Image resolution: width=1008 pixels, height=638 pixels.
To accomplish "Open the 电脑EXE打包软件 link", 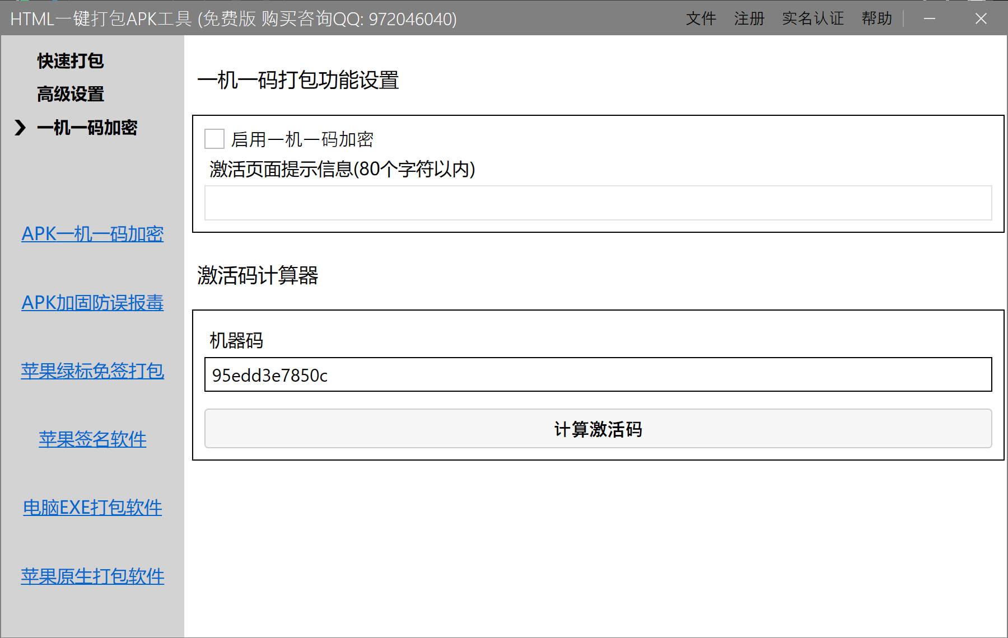I will (92, 508).
